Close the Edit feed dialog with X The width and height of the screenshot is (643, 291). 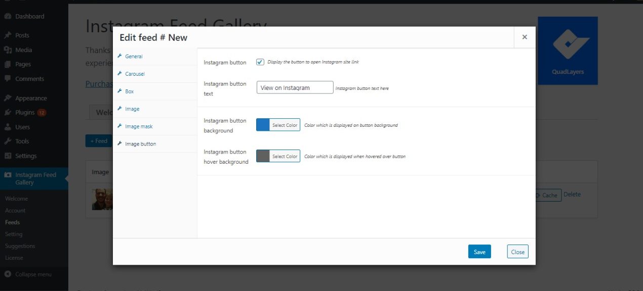click(525, 37)
